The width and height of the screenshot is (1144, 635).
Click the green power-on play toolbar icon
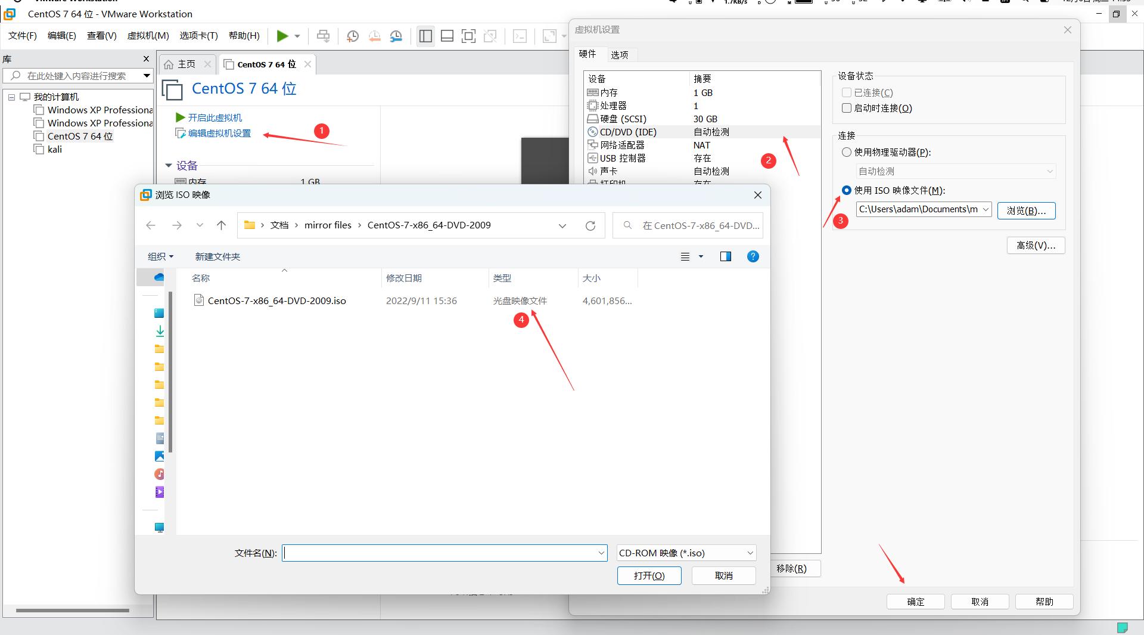coord(282,36)
